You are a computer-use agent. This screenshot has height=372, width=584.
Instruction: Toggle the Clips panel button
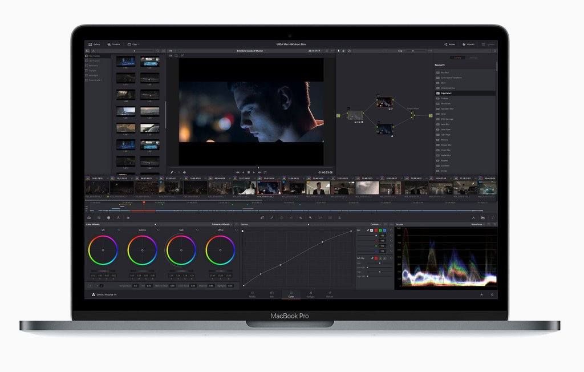pyautogui.click(x=133, y=45)
